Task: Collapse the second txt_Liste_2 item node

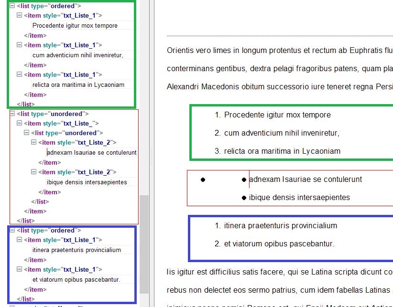Action: pyautogui.click(x=33, y=171)
